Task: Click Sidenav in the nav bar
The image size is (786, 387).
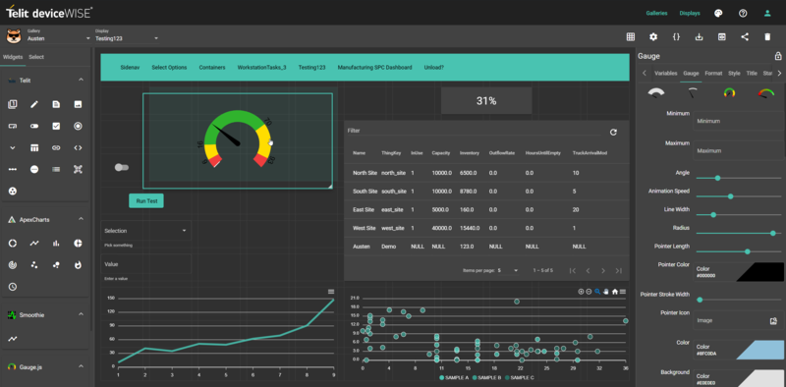Action: pyautogui.click(x=130, y=67)
